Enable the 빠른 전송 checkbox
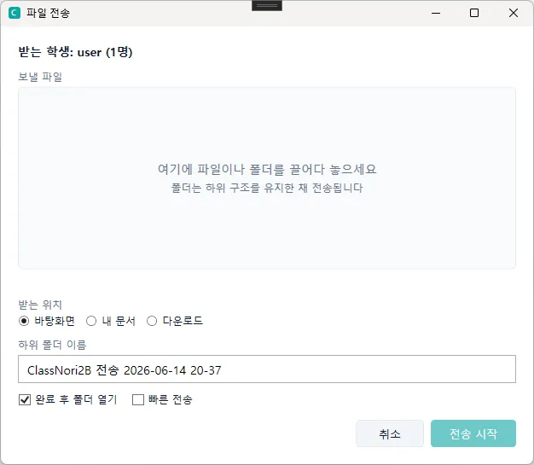The image size is (534, 465). (x=138, y=399)
